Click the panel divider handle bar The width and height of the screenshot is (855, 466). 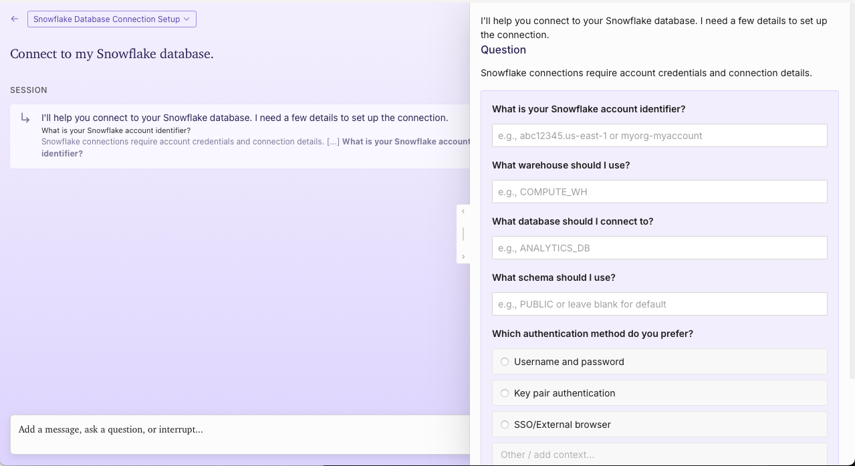pos(463,234)
